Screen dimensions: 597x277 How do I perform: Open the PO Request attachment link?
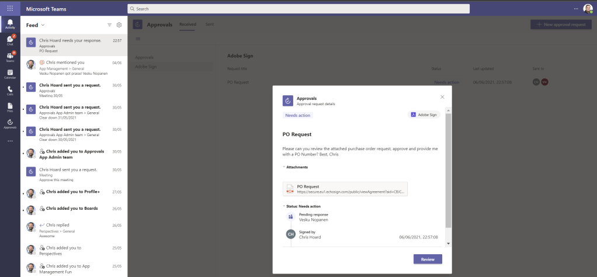344,189
